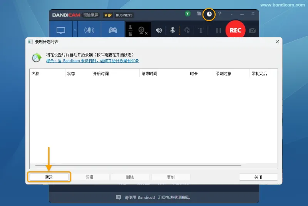308x206 pixels.
Task: Sort by the 结束时间 column header
Action: [164, 74]
